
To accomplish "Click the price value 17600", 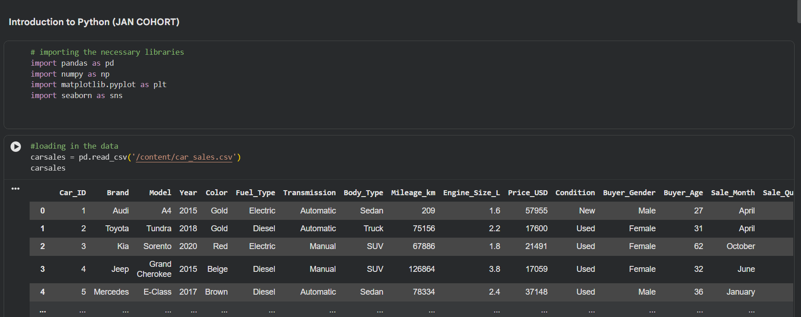I will pos(537,229).
